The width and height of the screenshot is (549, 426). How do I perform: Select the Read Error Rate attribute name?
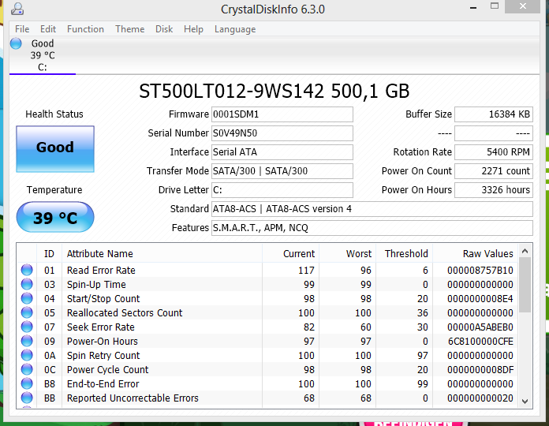pos(101,271)
